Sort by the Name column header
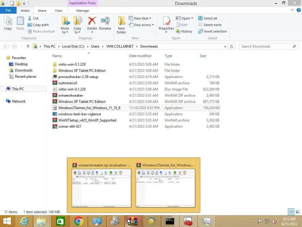This screenshot has height=227, width=302. point(89,56)
